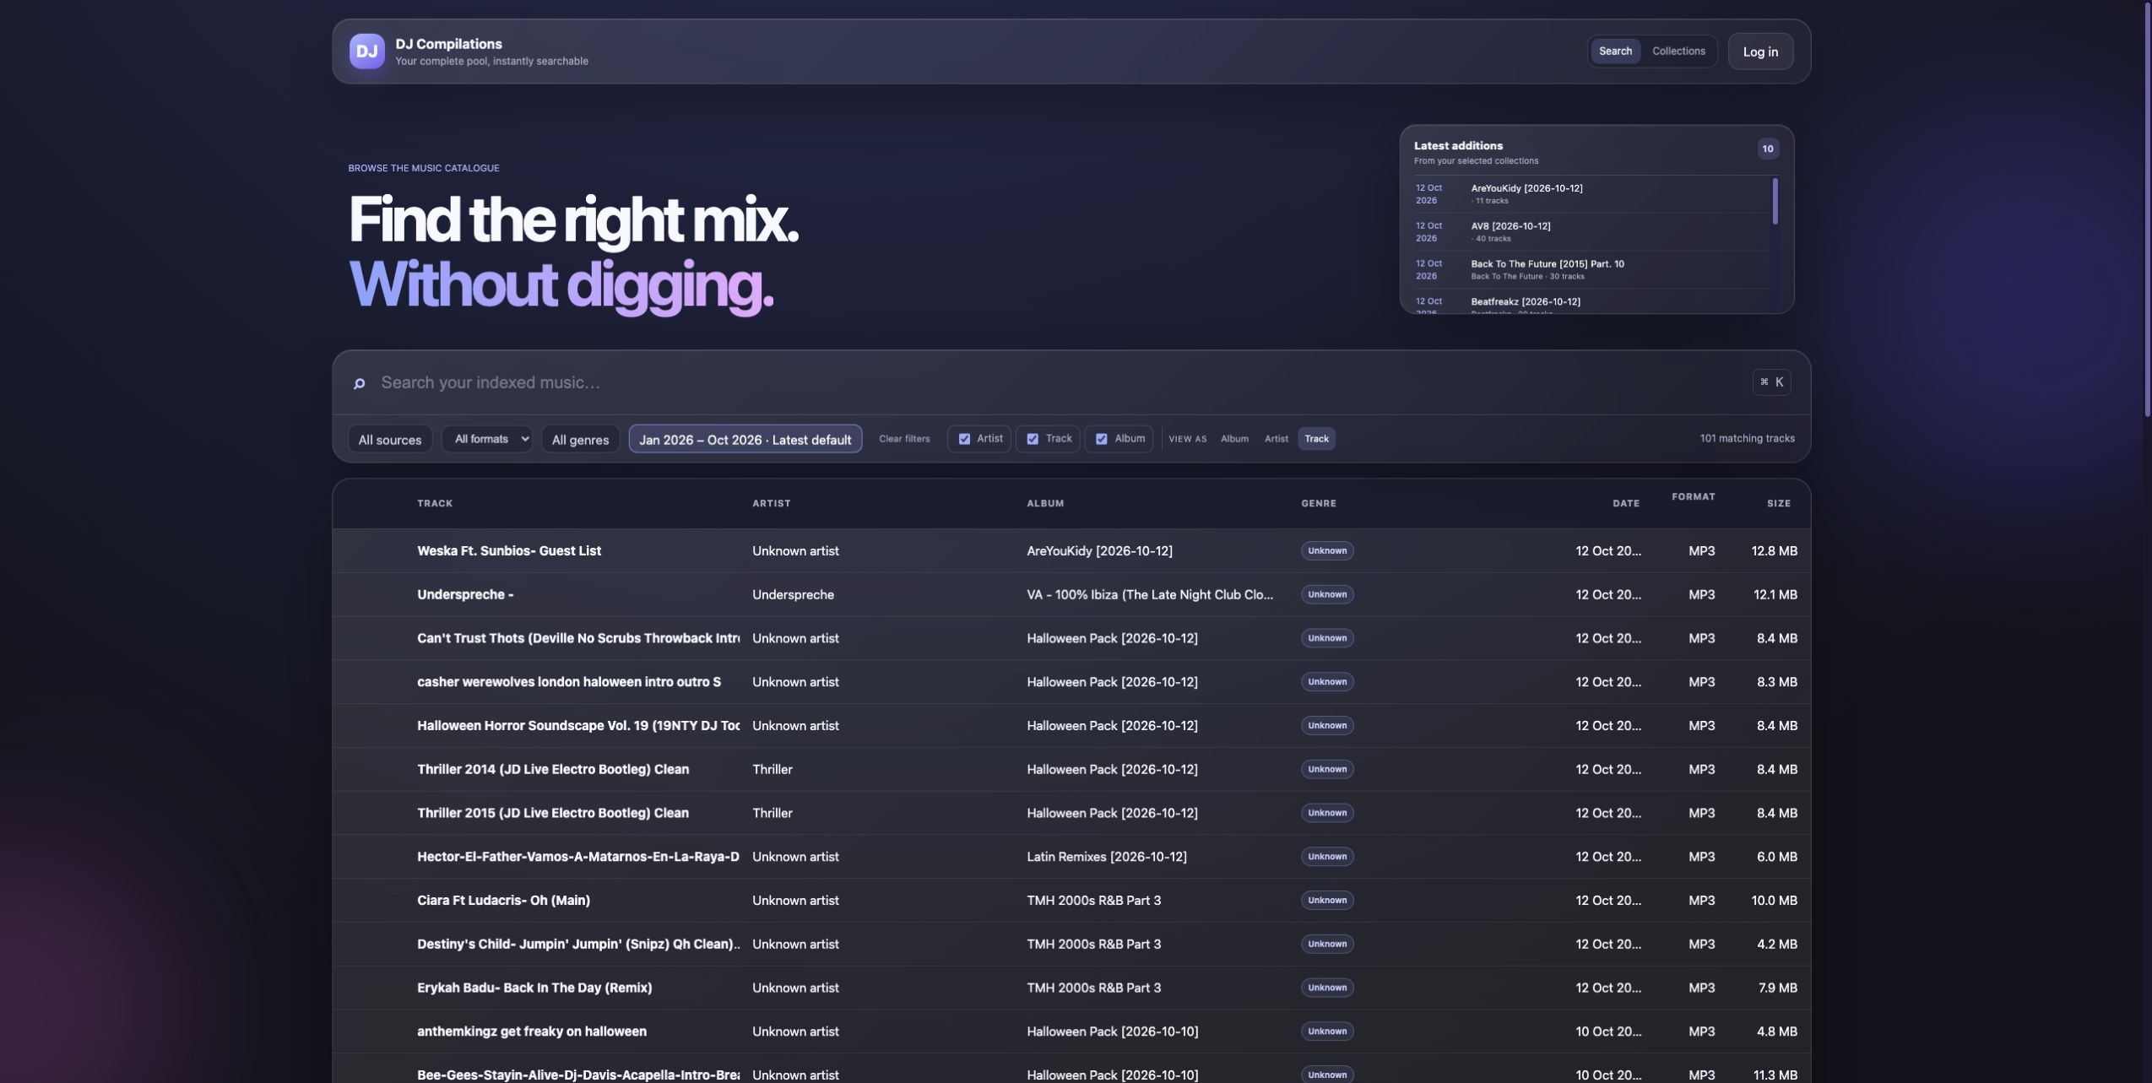Switch to the Collections tab
Image resolution: width=2152 pixels, height=1083 pixels.
tap(1678, 51)
